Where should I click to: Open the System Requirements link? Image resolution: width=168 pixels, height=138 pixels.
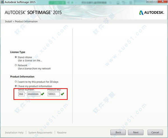(40, 132)
